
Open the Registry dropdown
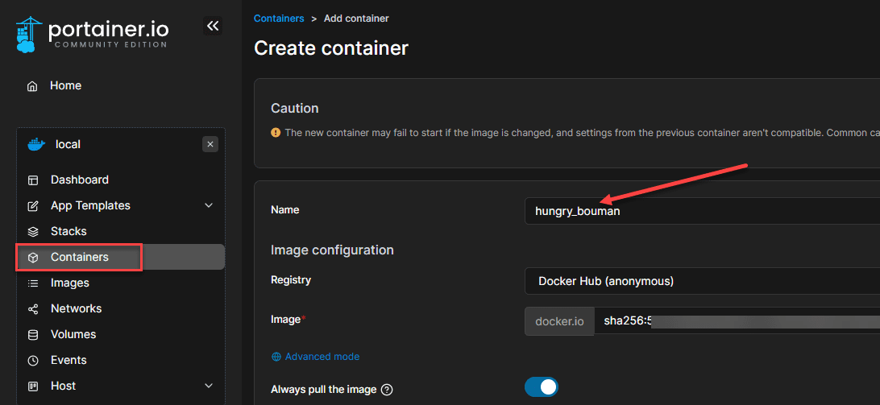[x=701, y=281]
